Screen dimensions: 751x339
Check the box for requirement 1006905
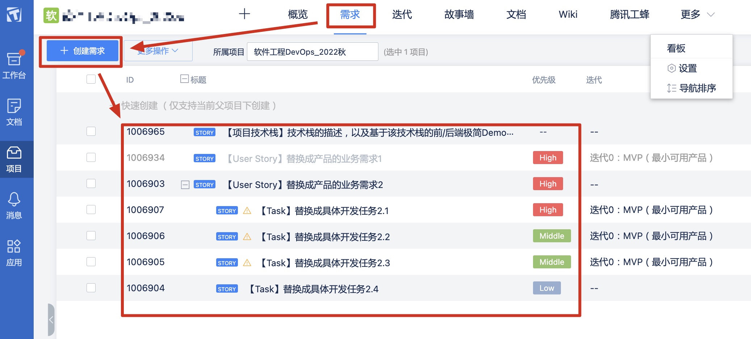coord(91,262)
